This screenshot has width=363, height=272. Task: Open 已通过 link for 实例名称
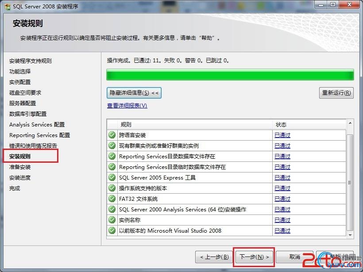coord(282,220)
